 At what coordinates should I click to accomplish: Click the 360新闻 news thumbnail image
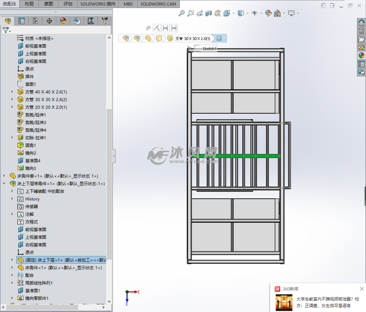coord(284,303)
